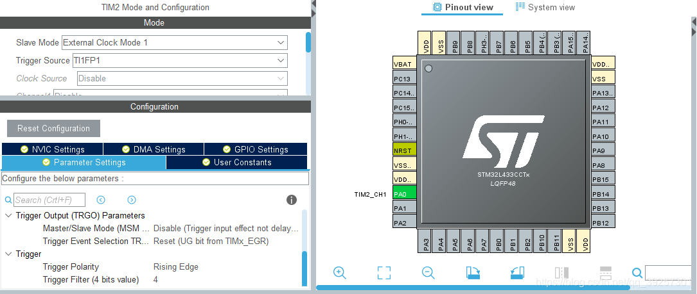The image size is (697, 294).
Task: Select the Parameter Settings tab
Action: (84, 162)
